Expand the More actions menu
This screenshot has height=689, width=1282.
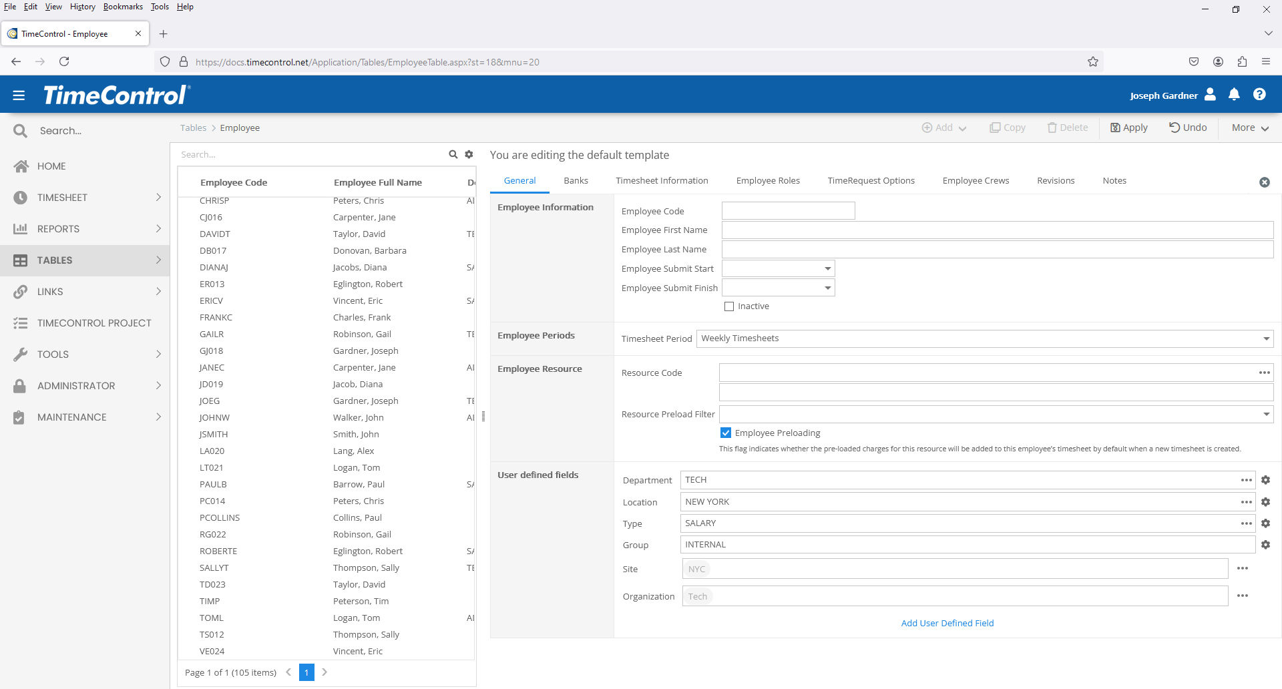tap(1249, 128)
